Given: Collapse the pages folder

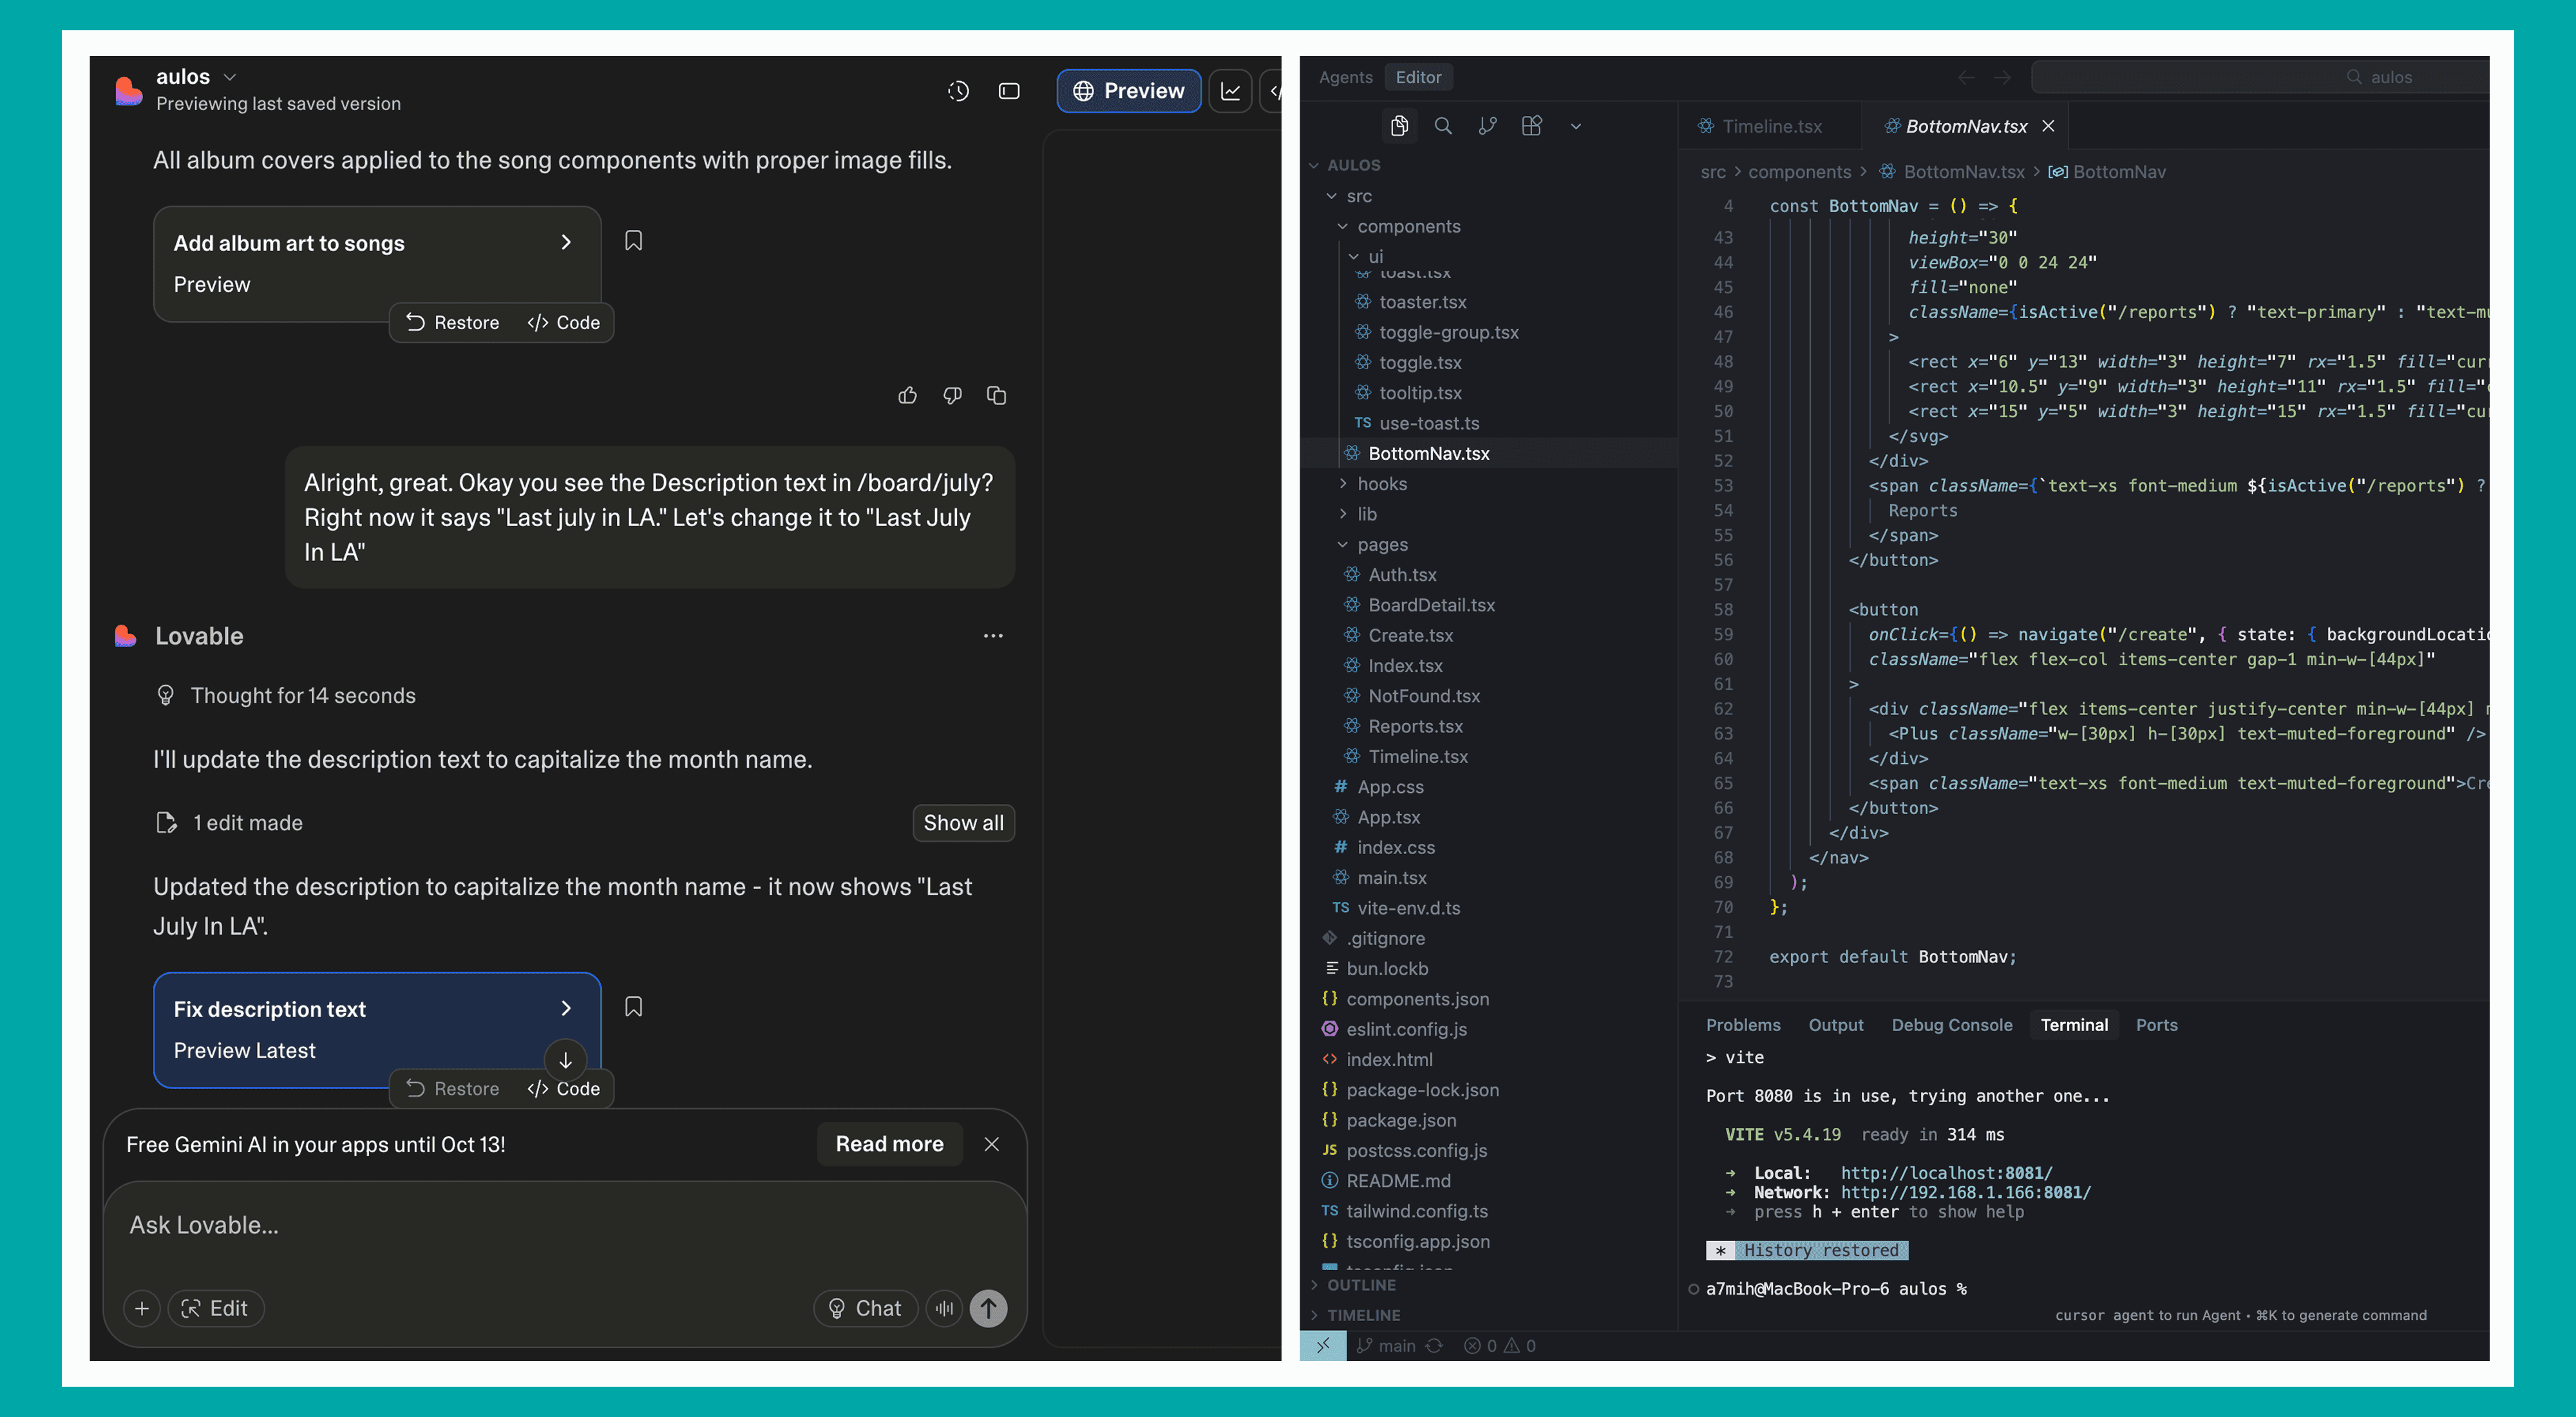Looking at the screenshot, I should pyautogui.click(x=1382, y=544).
